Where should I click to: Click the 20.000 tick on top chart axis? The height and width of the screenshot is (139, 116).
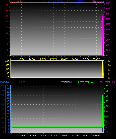(54, 59)
